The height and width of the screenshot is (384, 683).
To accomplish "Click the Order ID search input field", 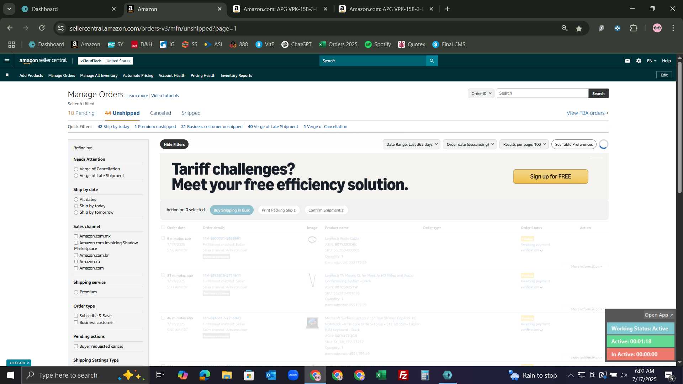I will point(542,93).
